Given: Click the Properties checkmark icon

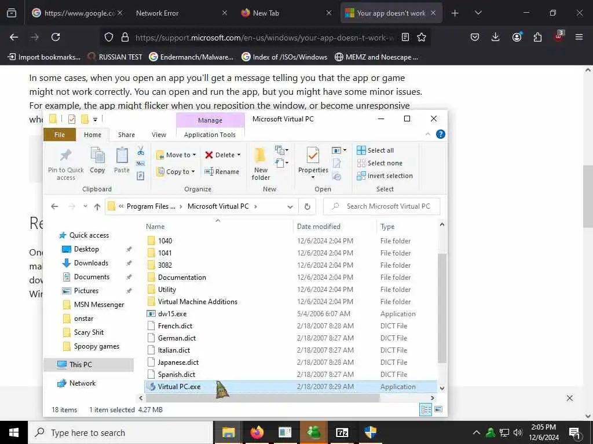Looking at the screenshot, I should [x=313, y=156].
